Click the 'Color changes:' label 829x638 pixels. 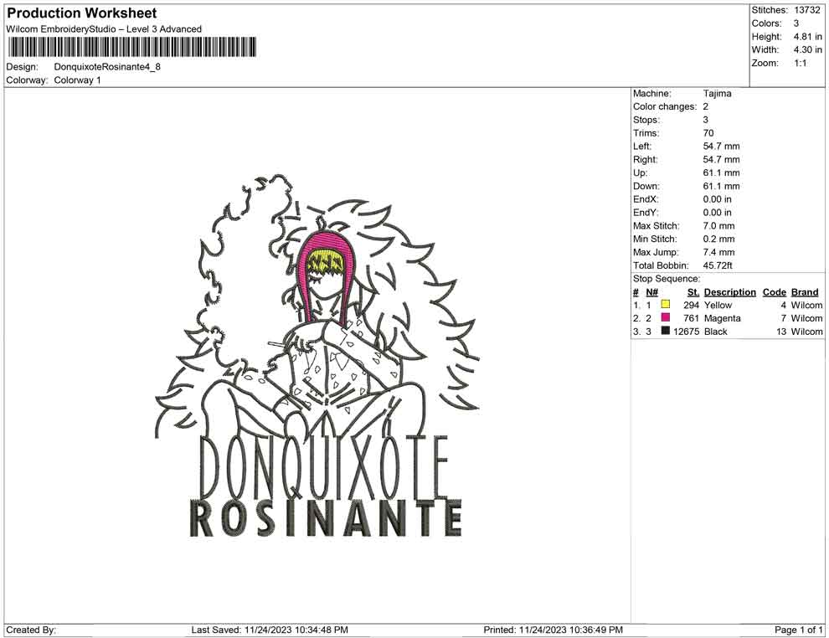pos(665,106)
